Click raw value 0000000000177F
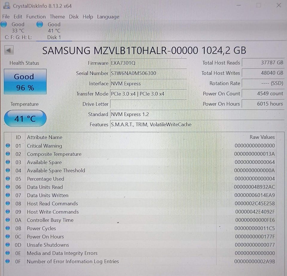The image size is (287, 276). (255, 237)
